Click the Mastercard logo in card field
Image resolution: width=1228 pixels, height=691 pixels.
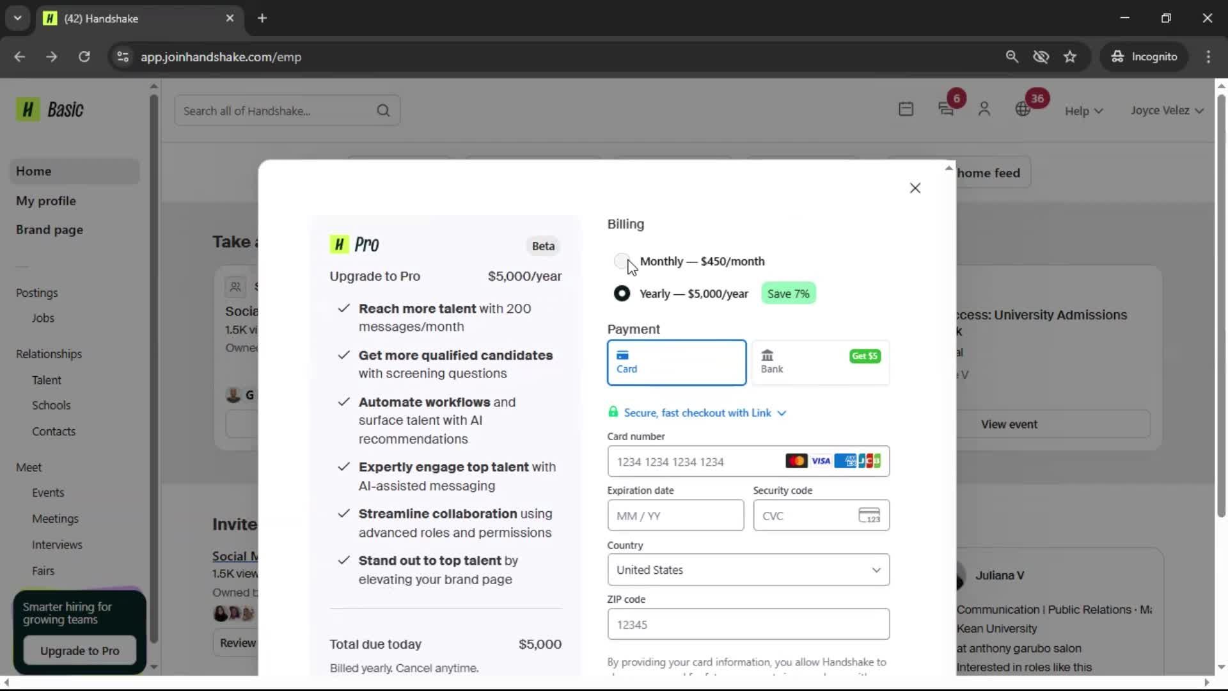pyautogui.click(x=796, y=461)
